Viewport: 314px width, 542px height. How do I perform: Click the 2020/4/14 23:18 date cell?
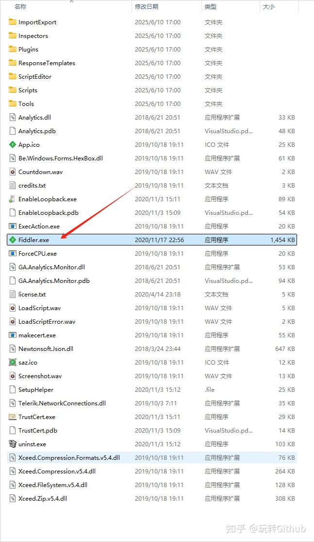click(158, 295)
